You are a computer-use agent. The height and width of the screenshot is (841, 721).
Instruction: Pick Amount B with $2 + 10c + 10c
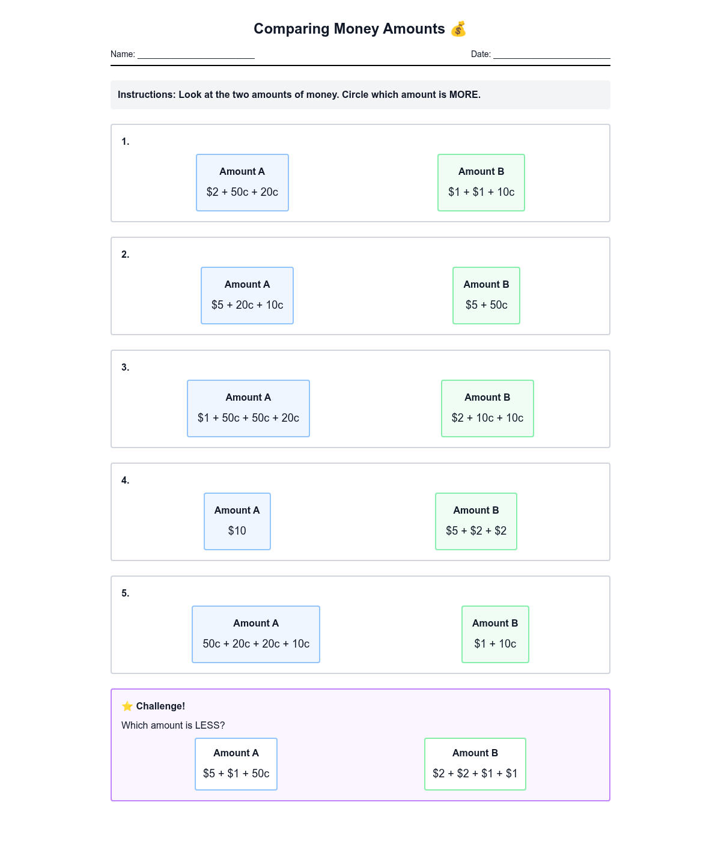coord(487,408)
